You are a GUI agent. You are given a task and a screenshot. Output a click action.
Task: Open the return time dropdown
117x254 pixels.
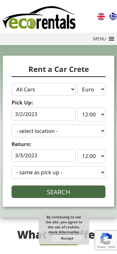coord(91,156)
